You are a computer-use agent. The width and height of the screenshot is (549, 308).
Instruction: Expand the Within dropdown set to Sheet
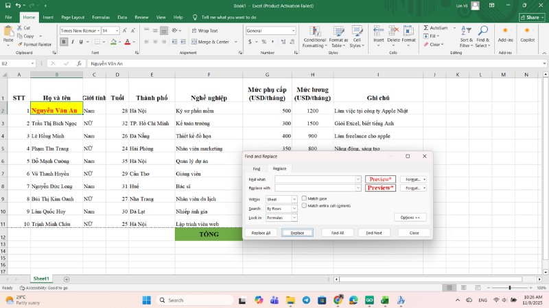[281, 199]
